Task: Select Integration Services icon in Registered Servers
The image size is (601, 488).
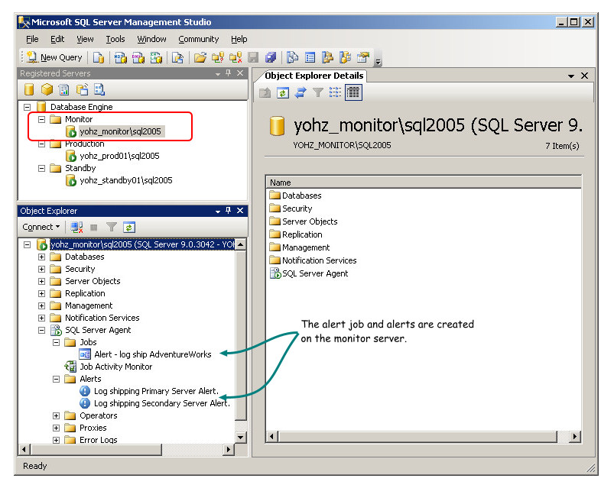Action: coord(99,89)
